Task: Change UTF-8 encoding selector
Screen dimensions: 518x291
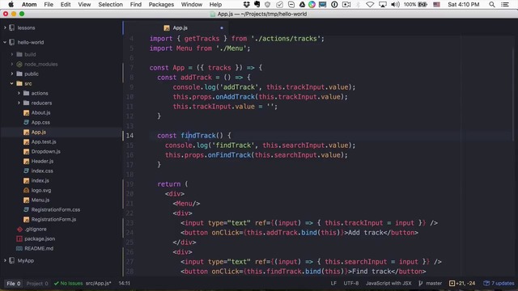Action: click(350, 283)
